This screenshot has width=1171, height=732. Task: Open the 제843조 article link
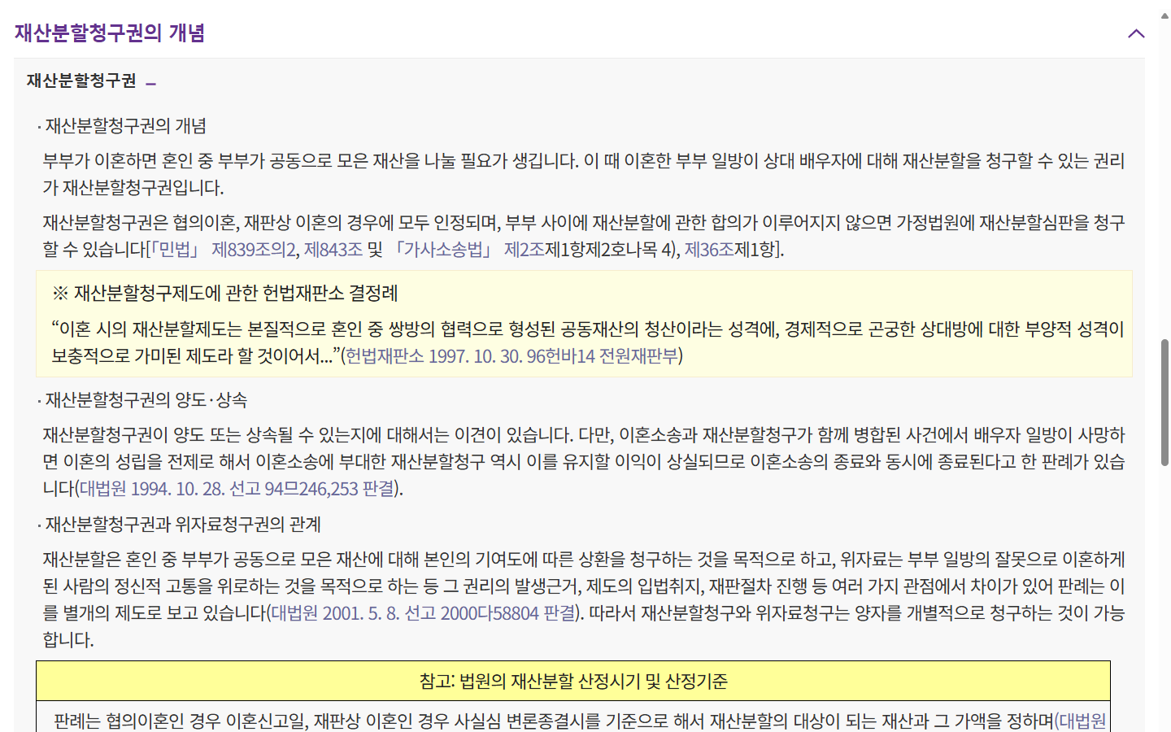click(x=333, y=249)
